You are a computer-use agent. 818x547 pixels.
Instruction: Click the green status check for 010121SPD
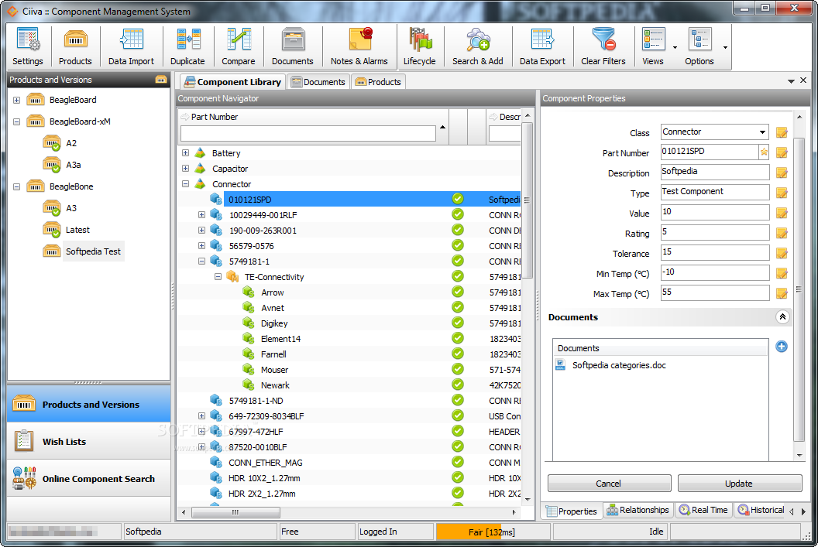pyautogui.click(x=458, y=199)
